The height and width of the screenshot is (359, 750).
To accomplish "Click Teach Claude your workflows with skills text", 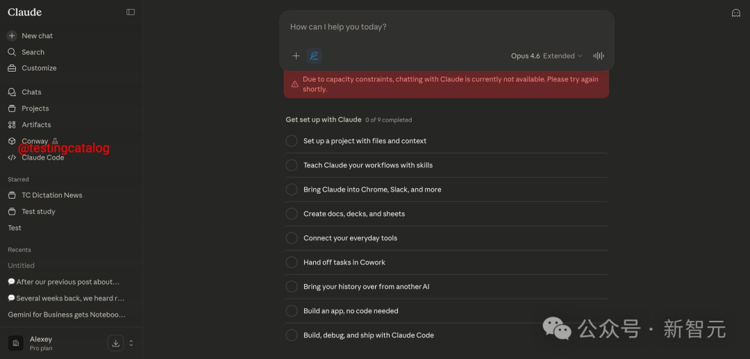I will 368,165.
